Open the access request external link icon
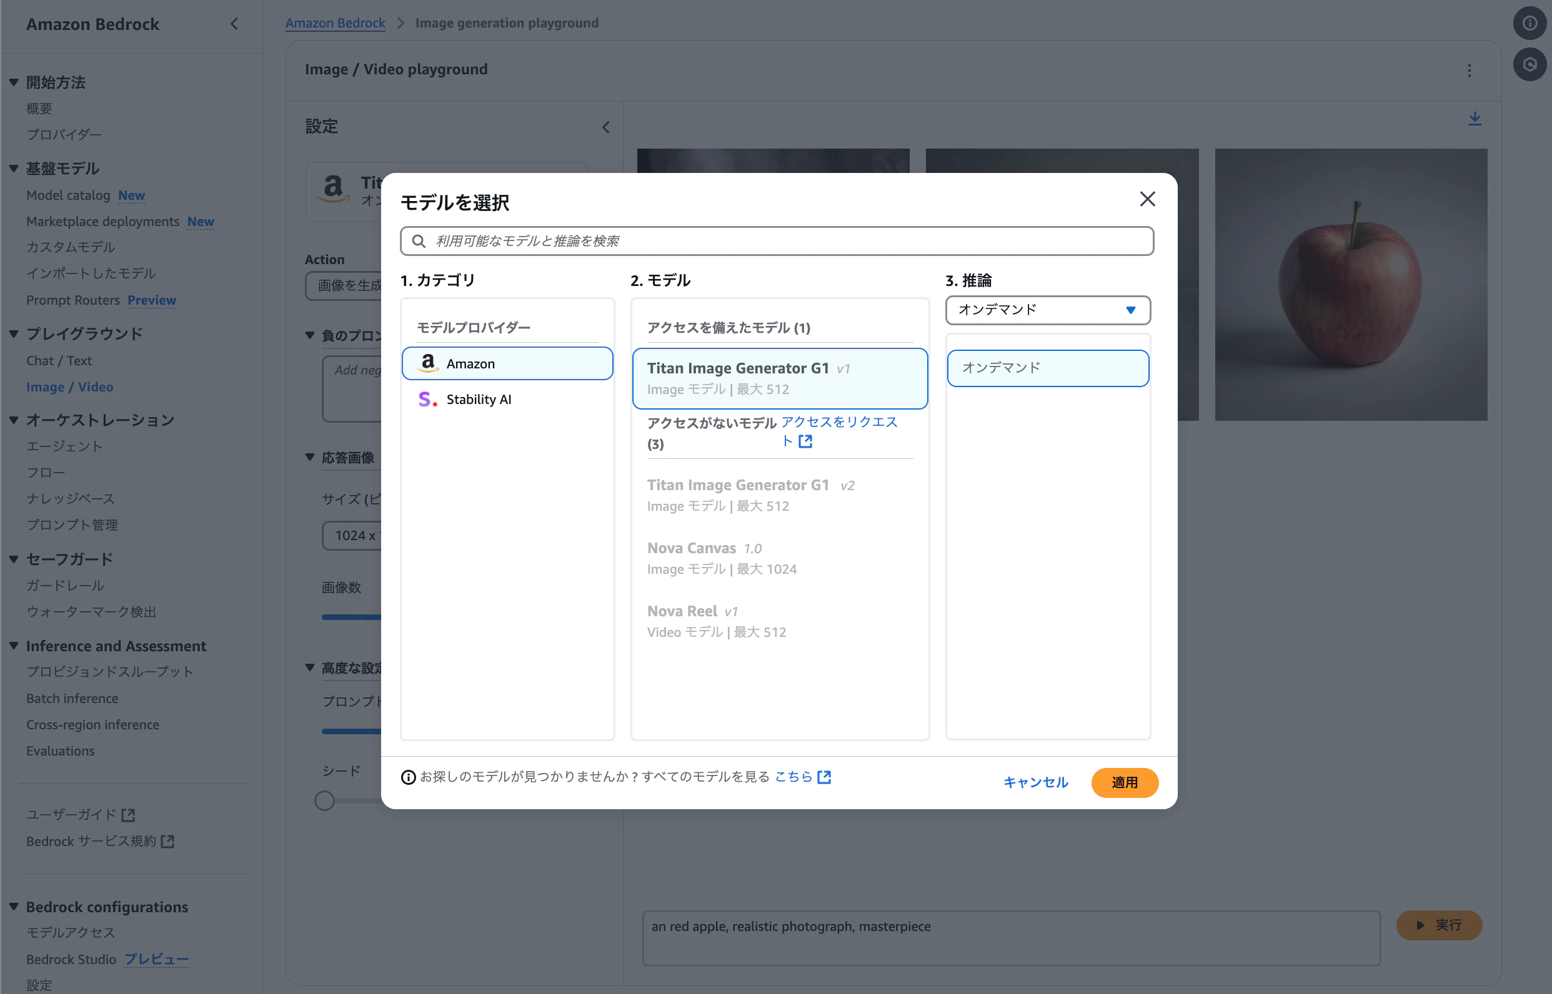1552x994 pixels. coord(805,441)
